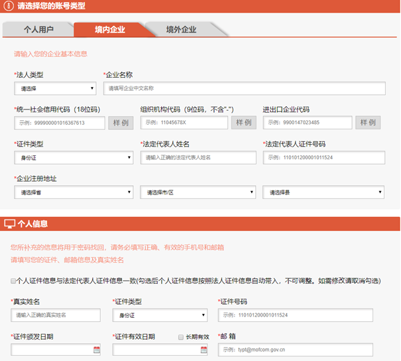Switch to the 境外企业 tab
Screen dimensions: 401x361
(x=181, y=30)
